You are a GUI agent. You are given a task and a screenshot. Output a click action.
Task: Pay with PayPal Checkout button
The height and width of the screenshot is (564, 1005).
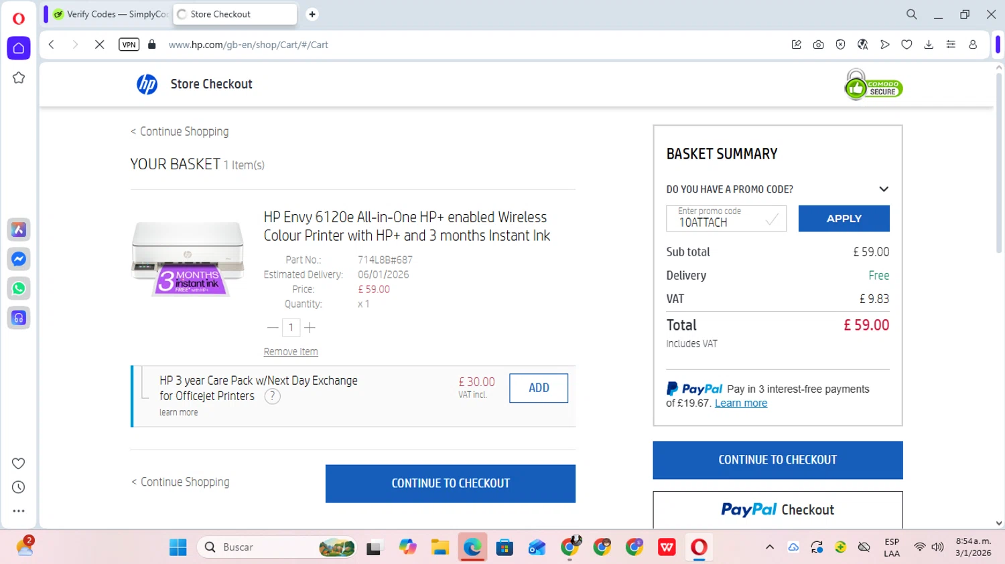[x=778, y=510]
